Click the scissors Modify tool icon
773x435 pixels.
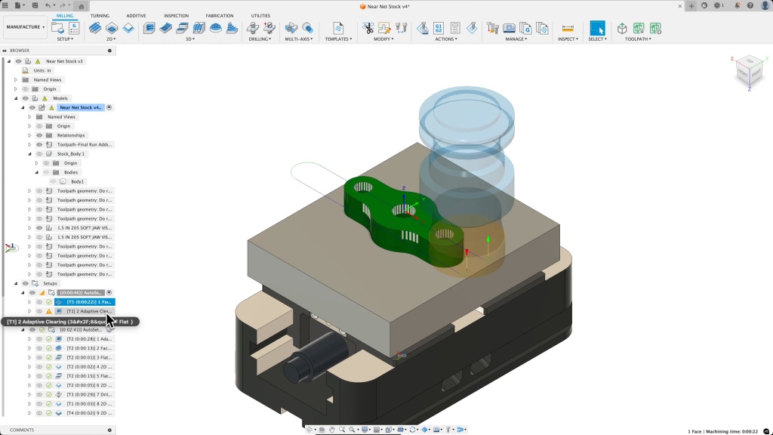coord(368,28)
